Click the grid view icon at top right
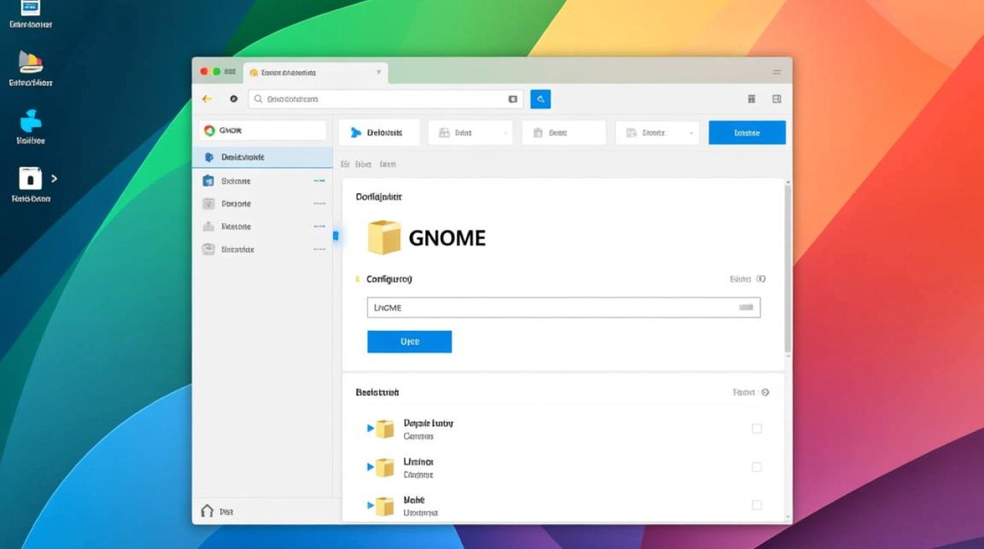984x549 pixels. pos(751,99)
